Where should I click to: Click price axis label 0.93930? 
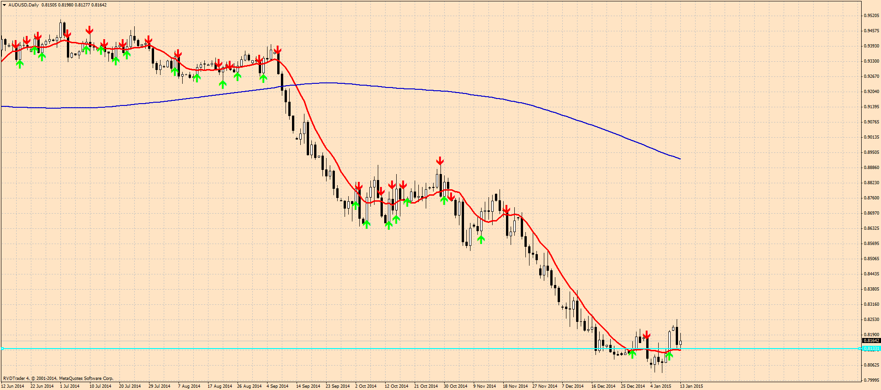click(x=871, y=46)
